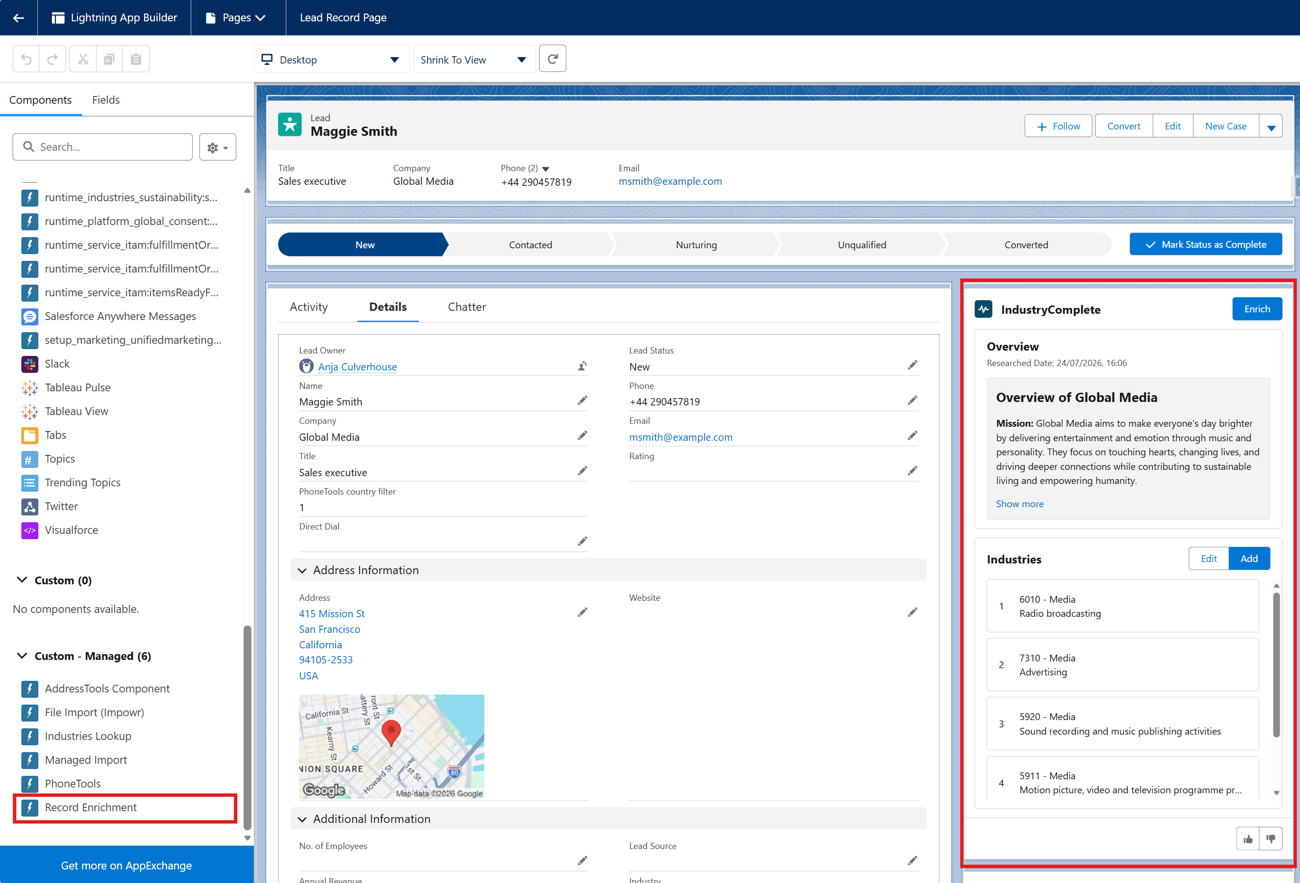
Task: Click the Industries Add button
Action: coord(1249,559)
